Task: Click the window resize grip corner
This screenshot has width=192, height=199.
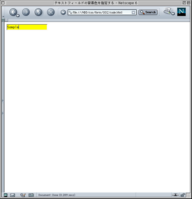Action: [188, 195]
